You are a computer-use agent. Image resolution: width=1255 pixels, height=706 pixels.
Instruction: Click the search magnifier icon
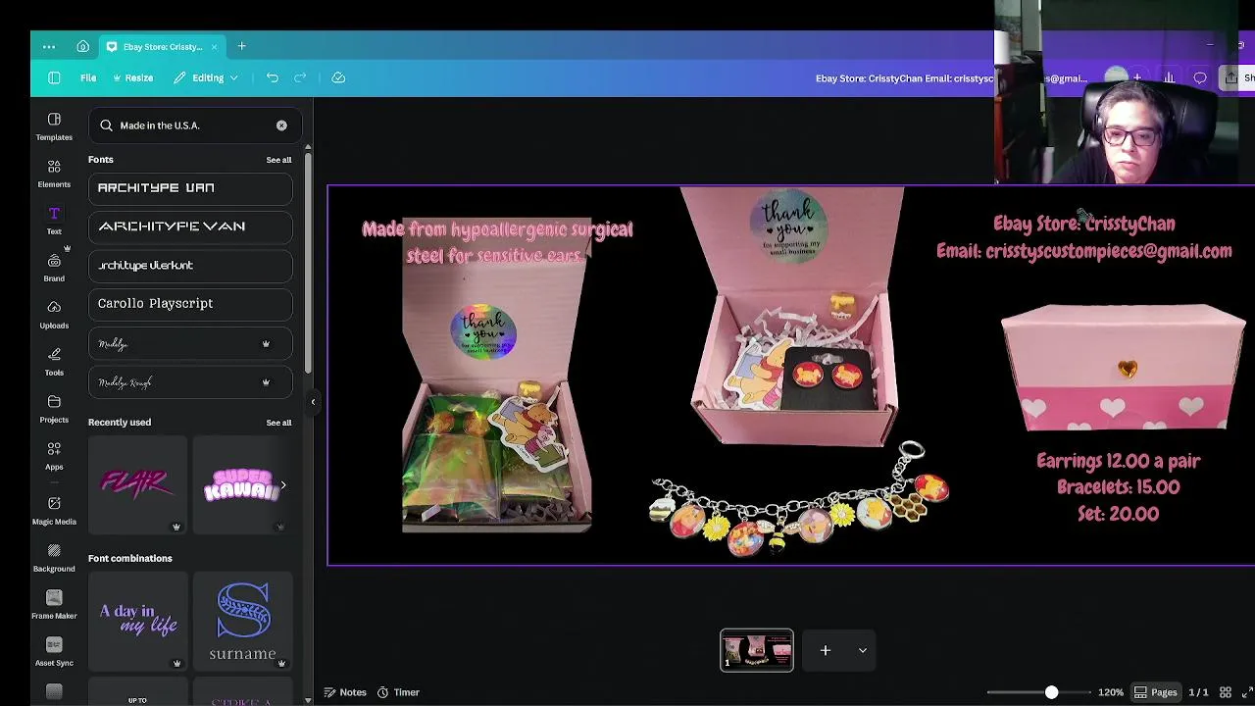pyautogui.click(x=106, y=126)
